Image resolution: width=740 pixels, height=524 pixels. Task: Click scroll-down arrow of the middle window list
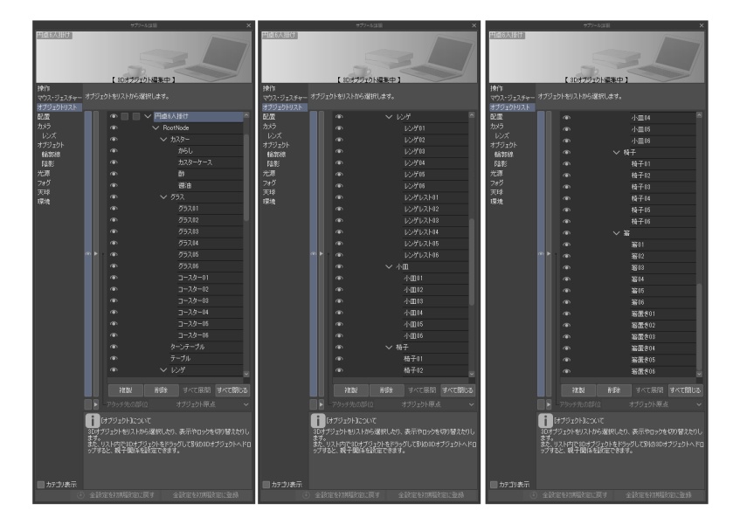click(472, 373)
